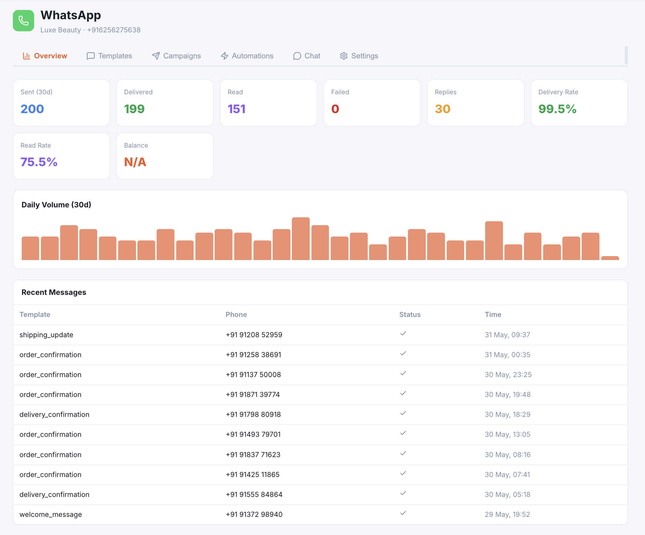Click the Automations lightning bolt icon
This screenshot has height=535, width=645.
pos(225,56)
